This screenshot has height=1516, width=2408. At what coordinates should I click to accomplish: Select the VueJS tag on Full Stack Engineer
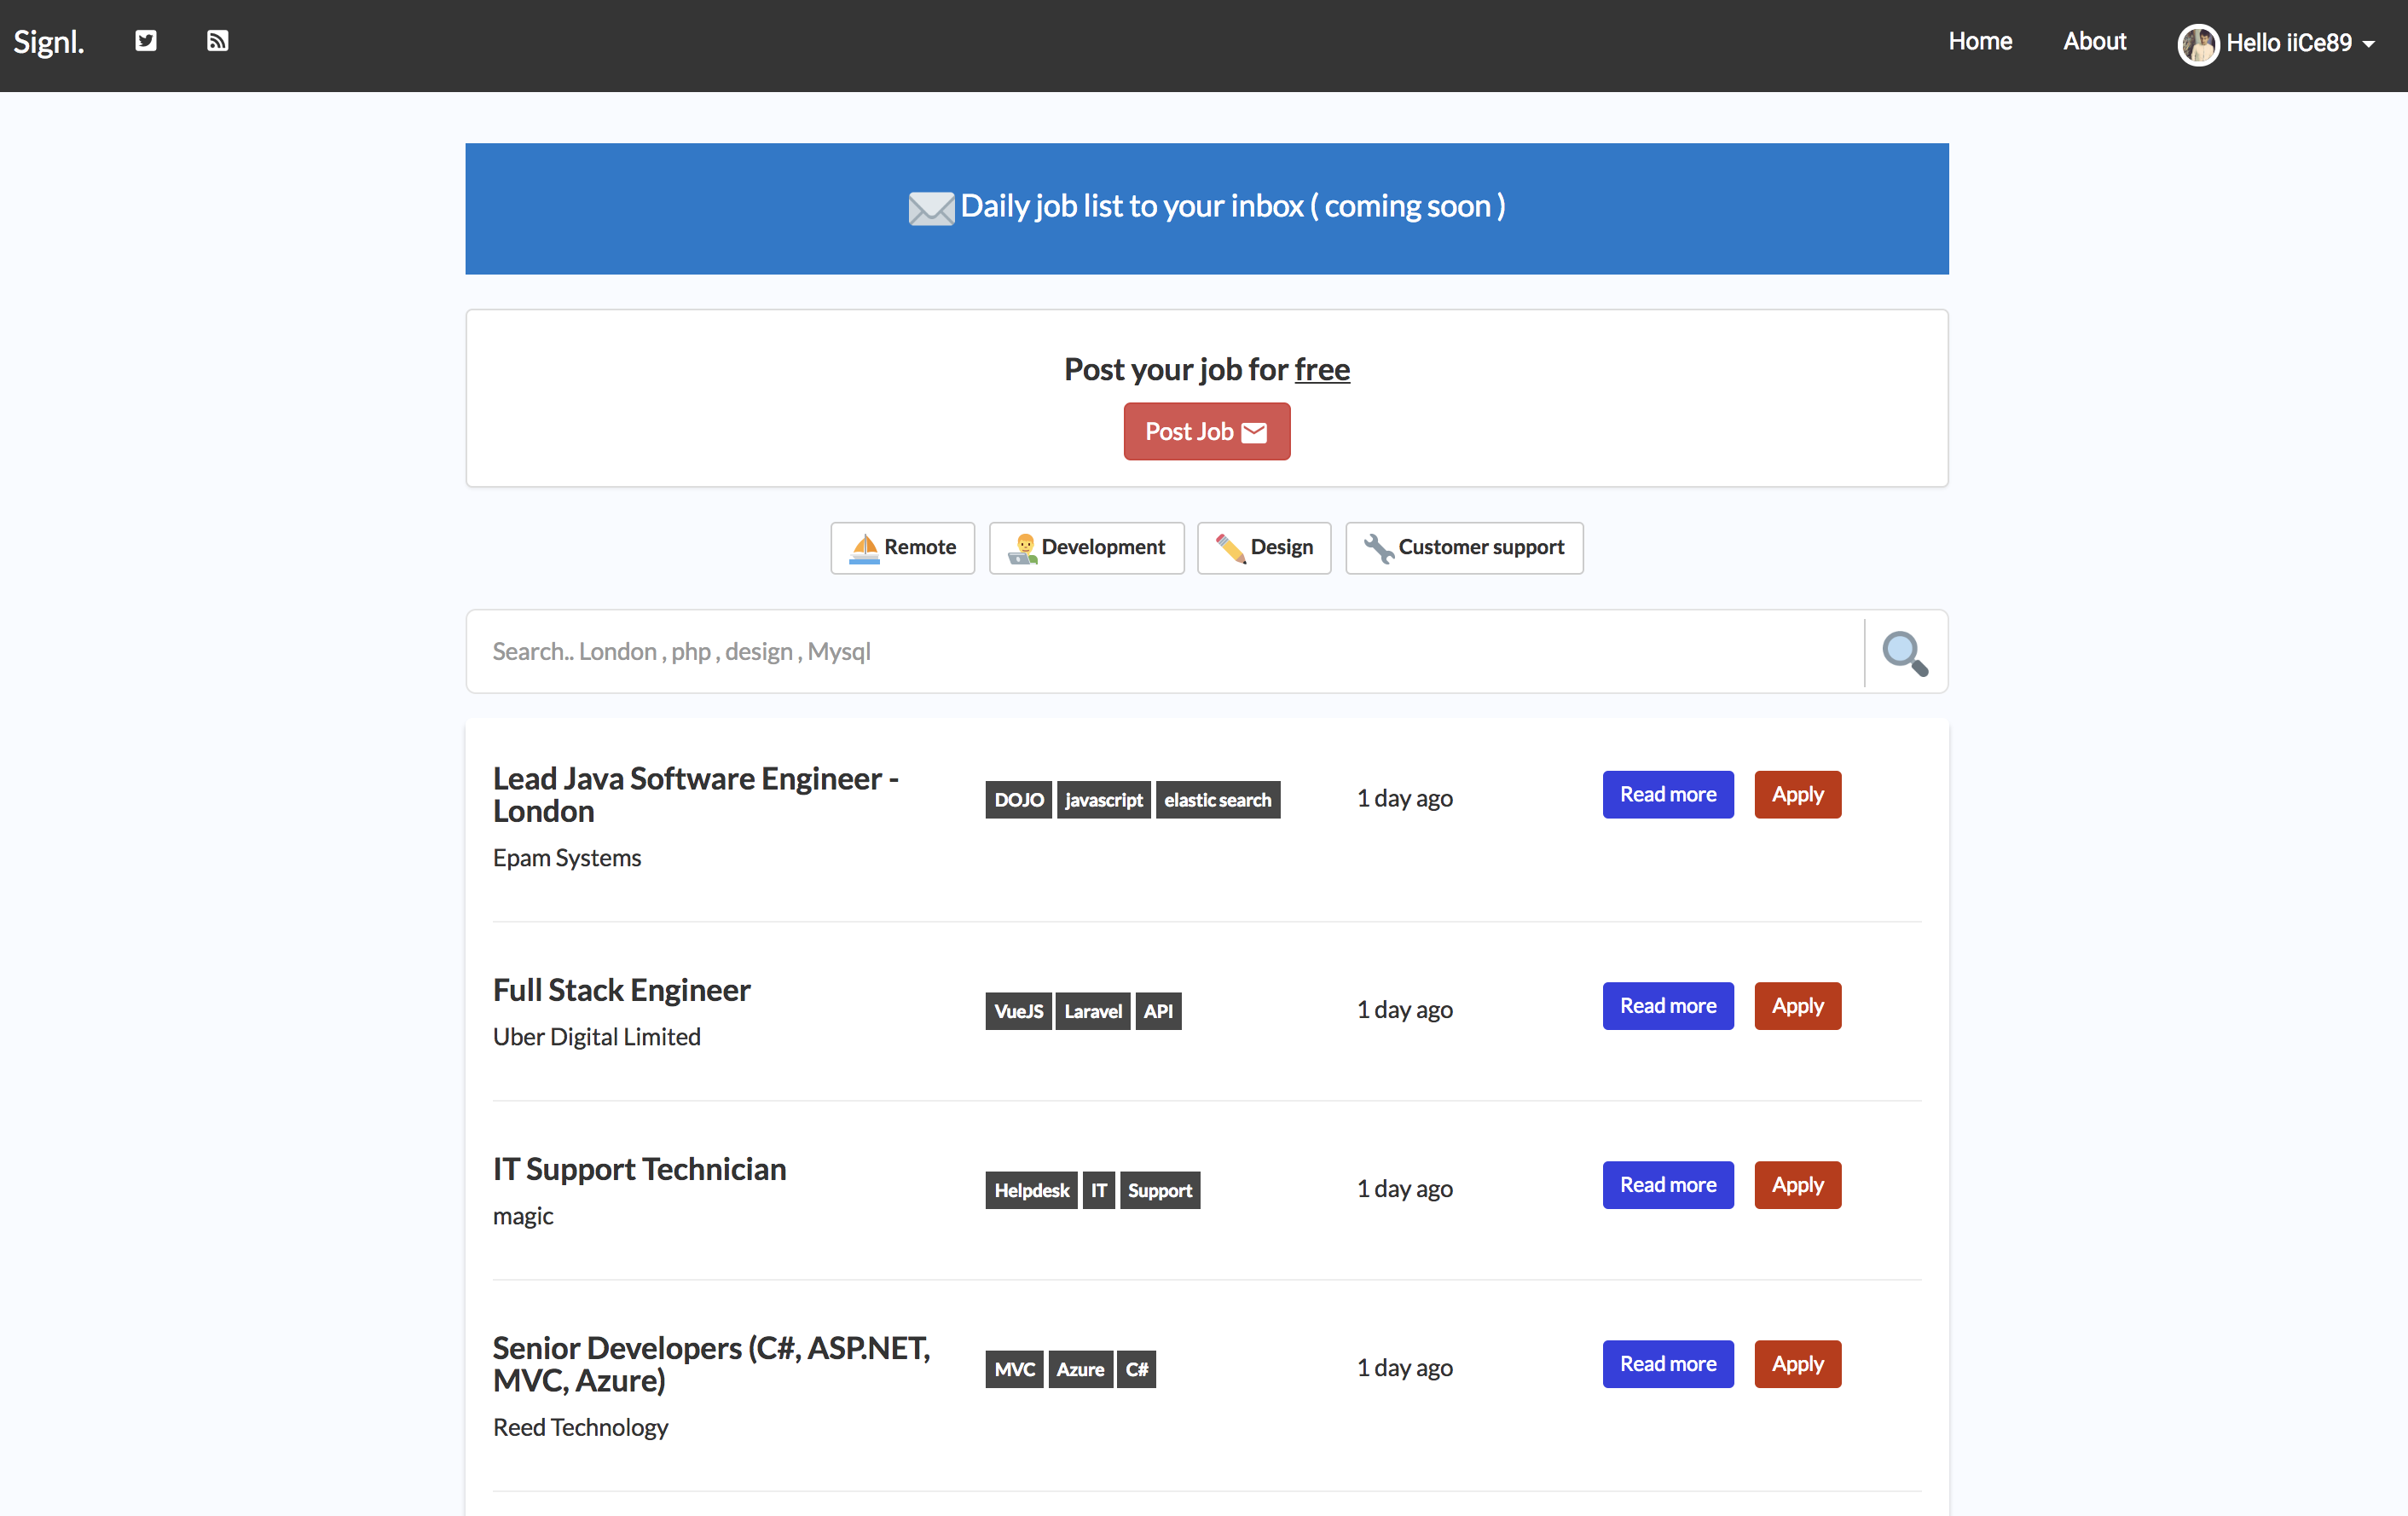tap(1018, 1010)
